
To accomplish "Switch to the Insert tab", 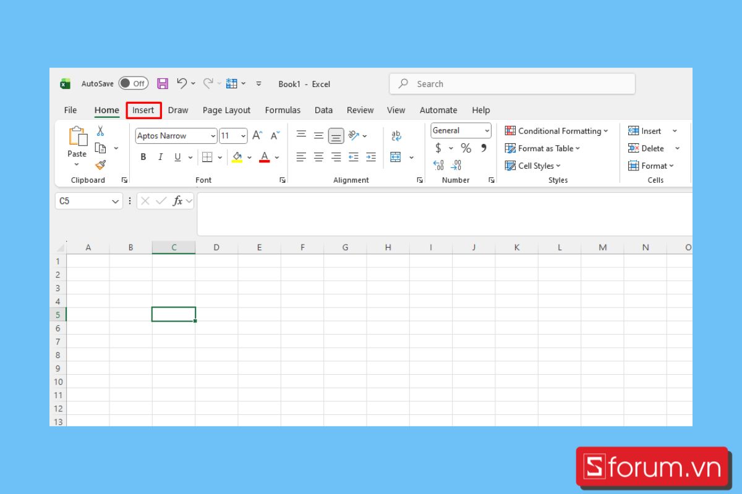I will click(143, 110).
